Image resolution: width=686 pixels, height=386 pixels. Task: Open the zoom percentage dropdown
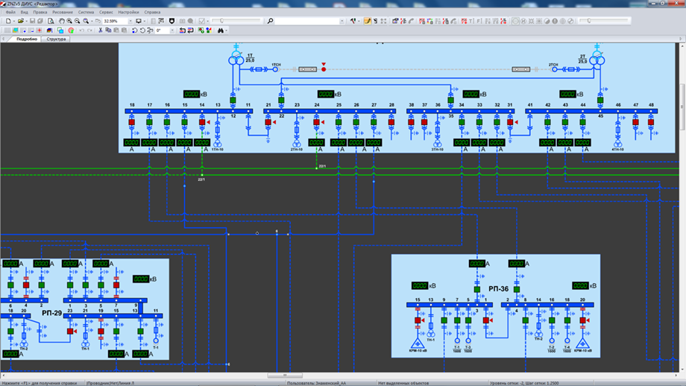pyautogui.click(x=130, y=21)
